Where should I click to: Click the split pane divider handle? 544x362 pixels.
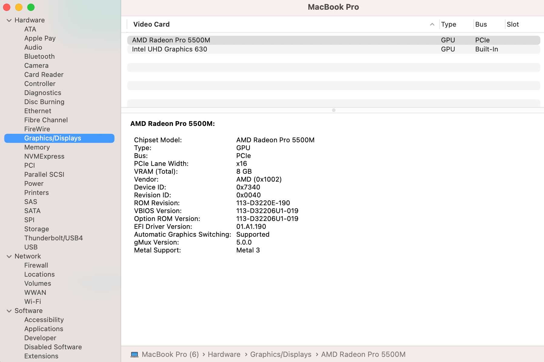coord(334,110)
